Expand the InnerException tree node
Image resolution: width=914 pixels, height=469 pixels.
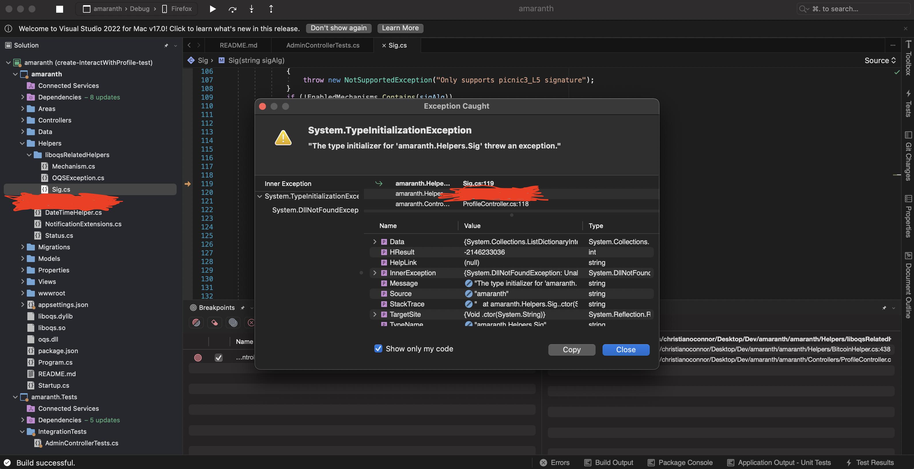[373, 273]
